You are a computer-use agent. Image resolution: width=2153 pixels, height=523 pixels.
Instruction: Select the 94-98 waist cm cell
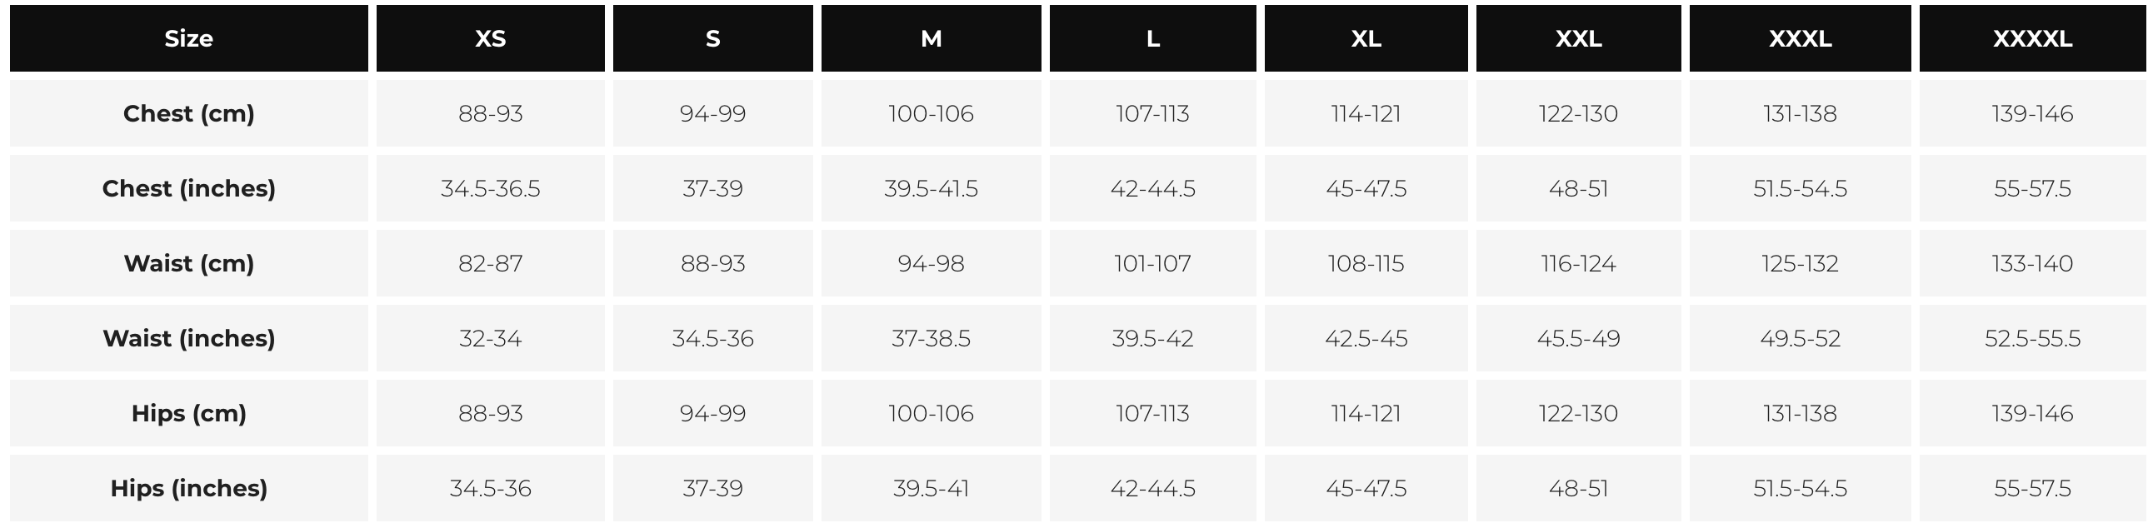930,264
